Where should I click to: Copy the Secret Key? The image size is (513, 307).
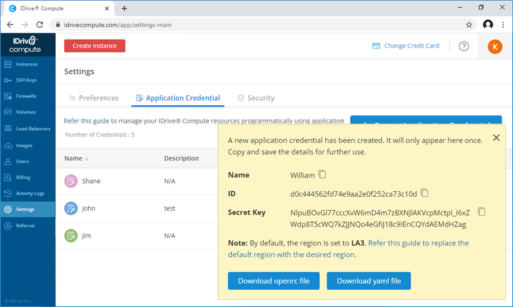tap(482, 212)
